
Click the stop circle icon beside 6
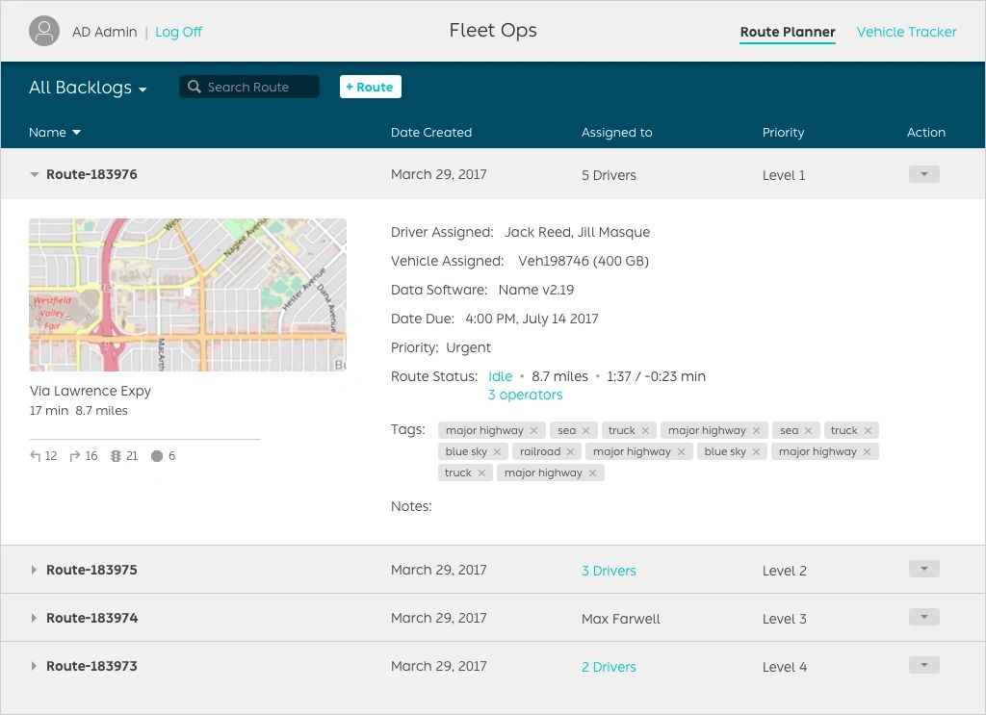[x=157, y=456]
